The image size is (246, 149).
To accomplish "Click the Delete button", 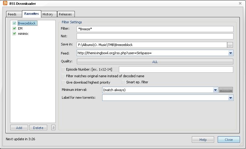I will tap(38, 128).
